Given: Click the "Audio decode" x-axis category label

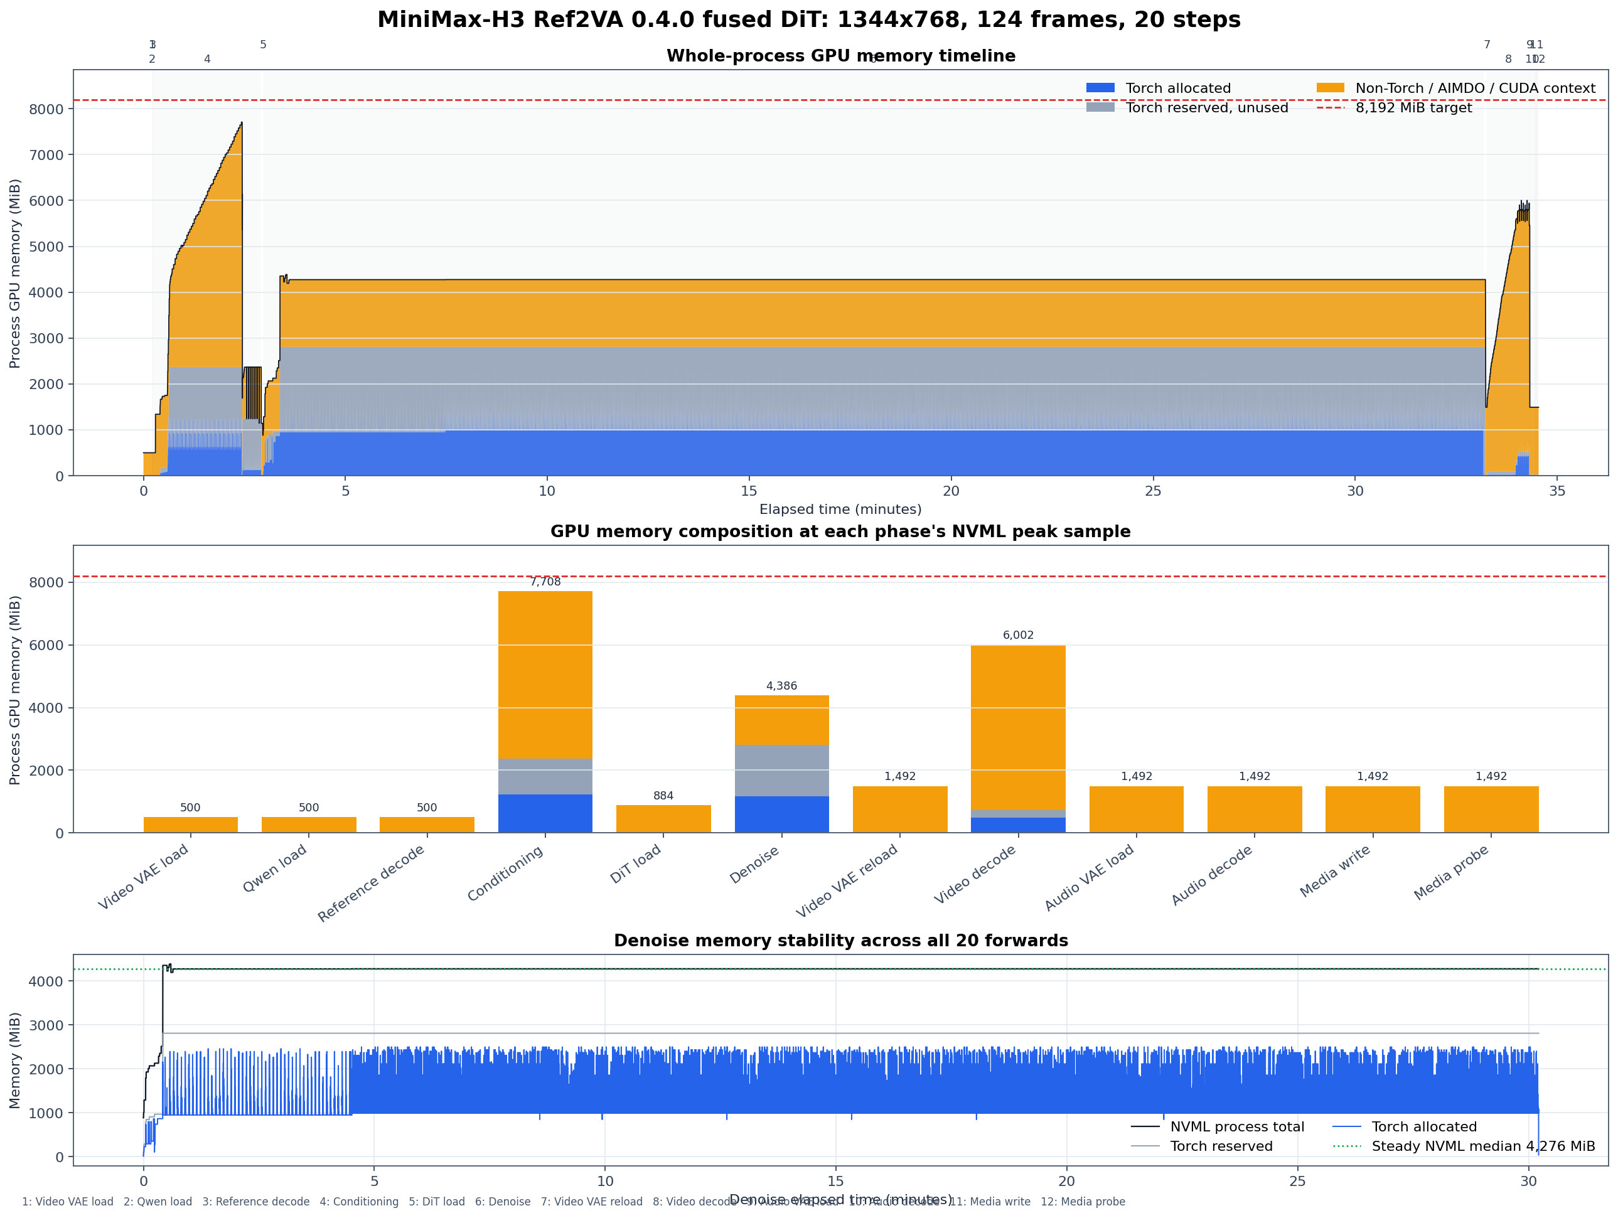Looking at the screenshot, I should pyautogui.click(x=1212, y=875).
